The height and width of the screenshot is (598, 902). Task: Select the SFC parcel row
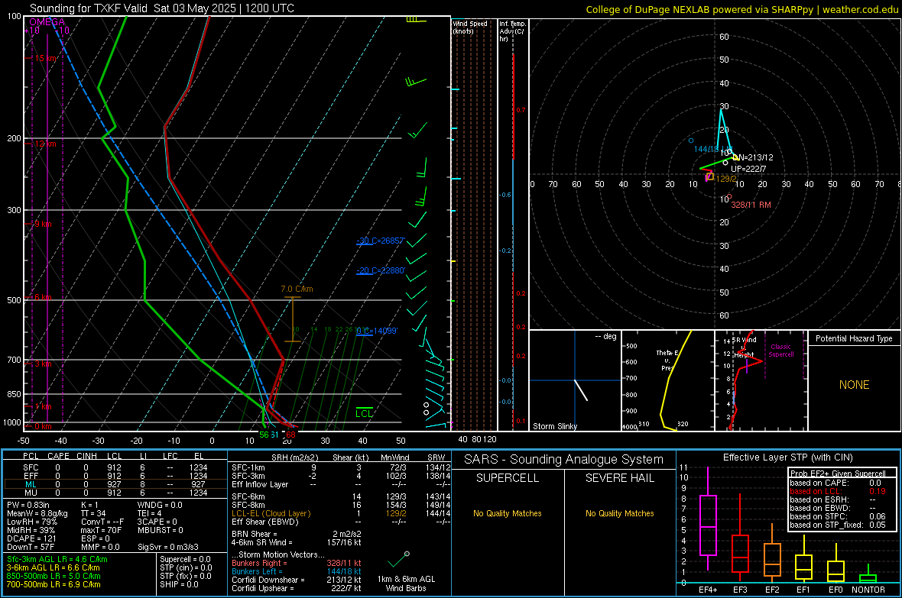click(x=115, y=467)
